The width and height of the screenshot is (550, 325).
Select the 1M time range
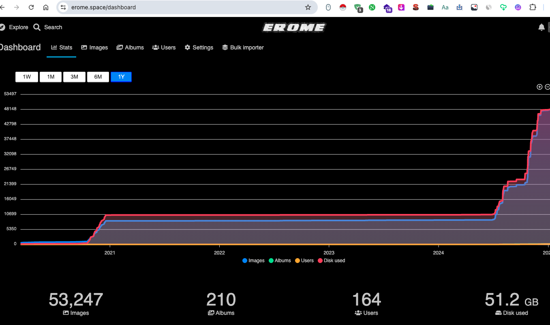pyautogui.click(x=51, y=77)
